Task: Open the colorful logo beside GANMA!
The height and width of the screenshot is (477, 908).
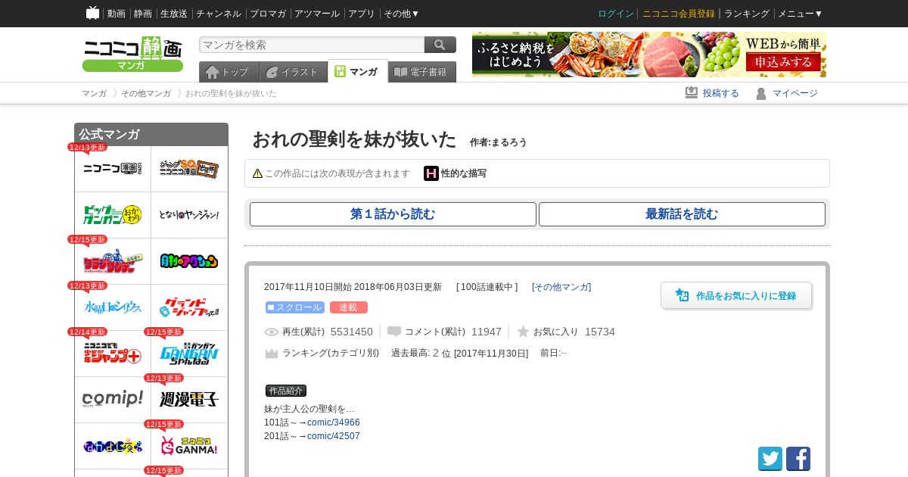Action: pyautogui.click(x=113, y=446)
